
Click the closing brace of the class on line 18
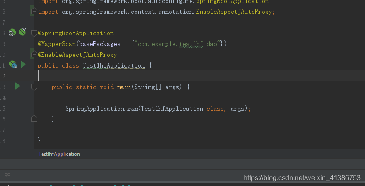[x=39, y=140]
